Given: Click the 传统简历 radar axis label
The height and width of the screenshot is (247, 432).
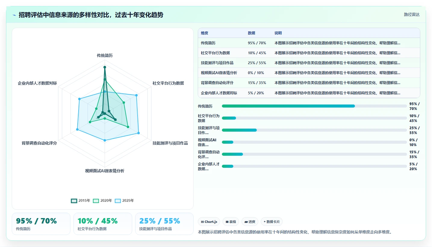Looking at the screenshot, I should [x=105, y=55].
